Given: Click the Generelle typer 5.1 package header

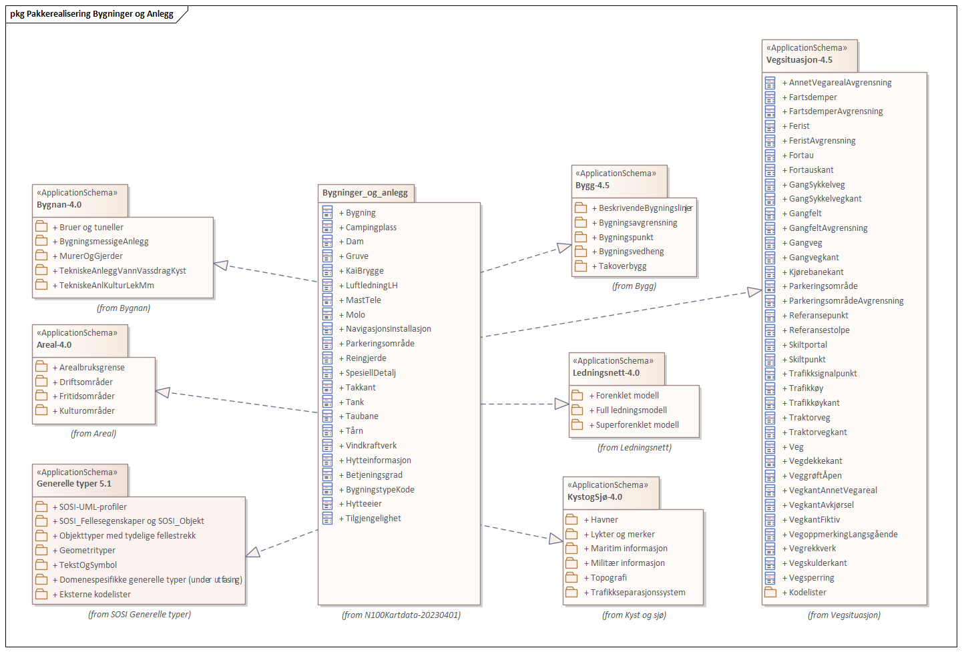Looking at the screenshot, I should tap(80, 480).
